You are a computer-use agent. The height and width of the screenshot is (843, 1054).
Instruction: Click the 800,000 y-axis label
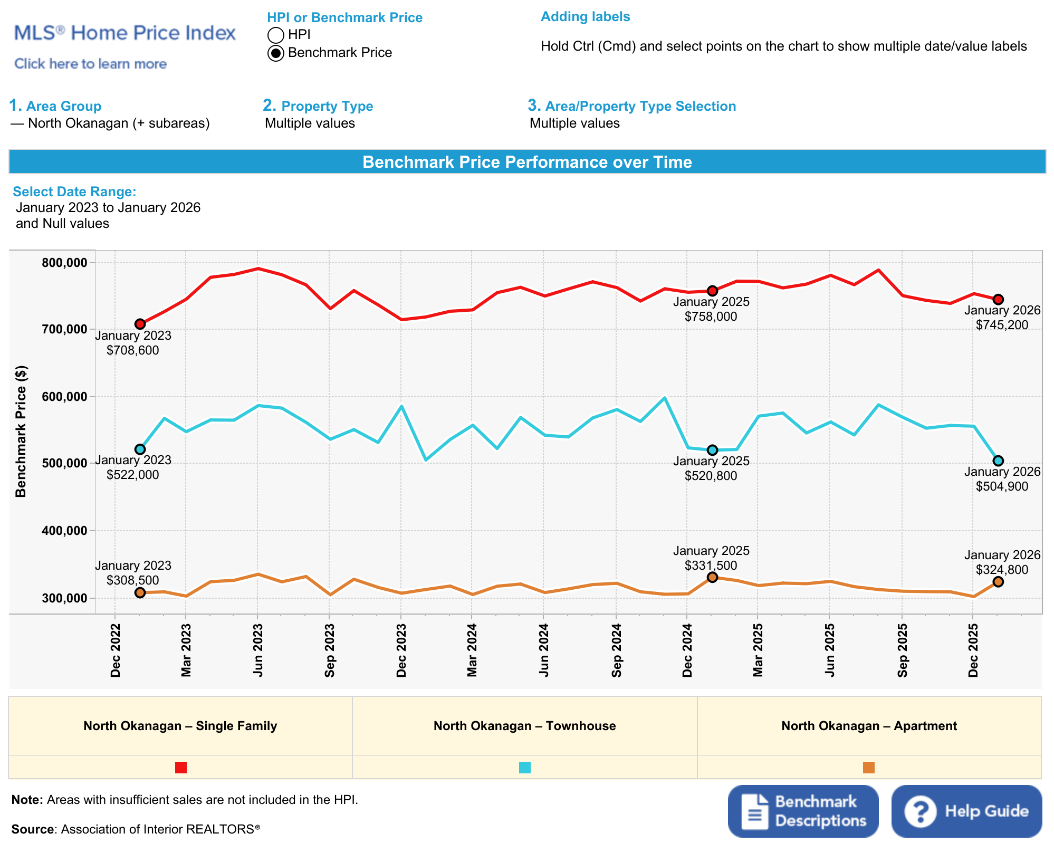(x=64, y=263)
